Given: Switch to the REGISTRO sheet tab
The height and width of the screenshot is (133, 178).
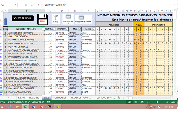Looking at the screenshot, I should [x=34, y=98].
